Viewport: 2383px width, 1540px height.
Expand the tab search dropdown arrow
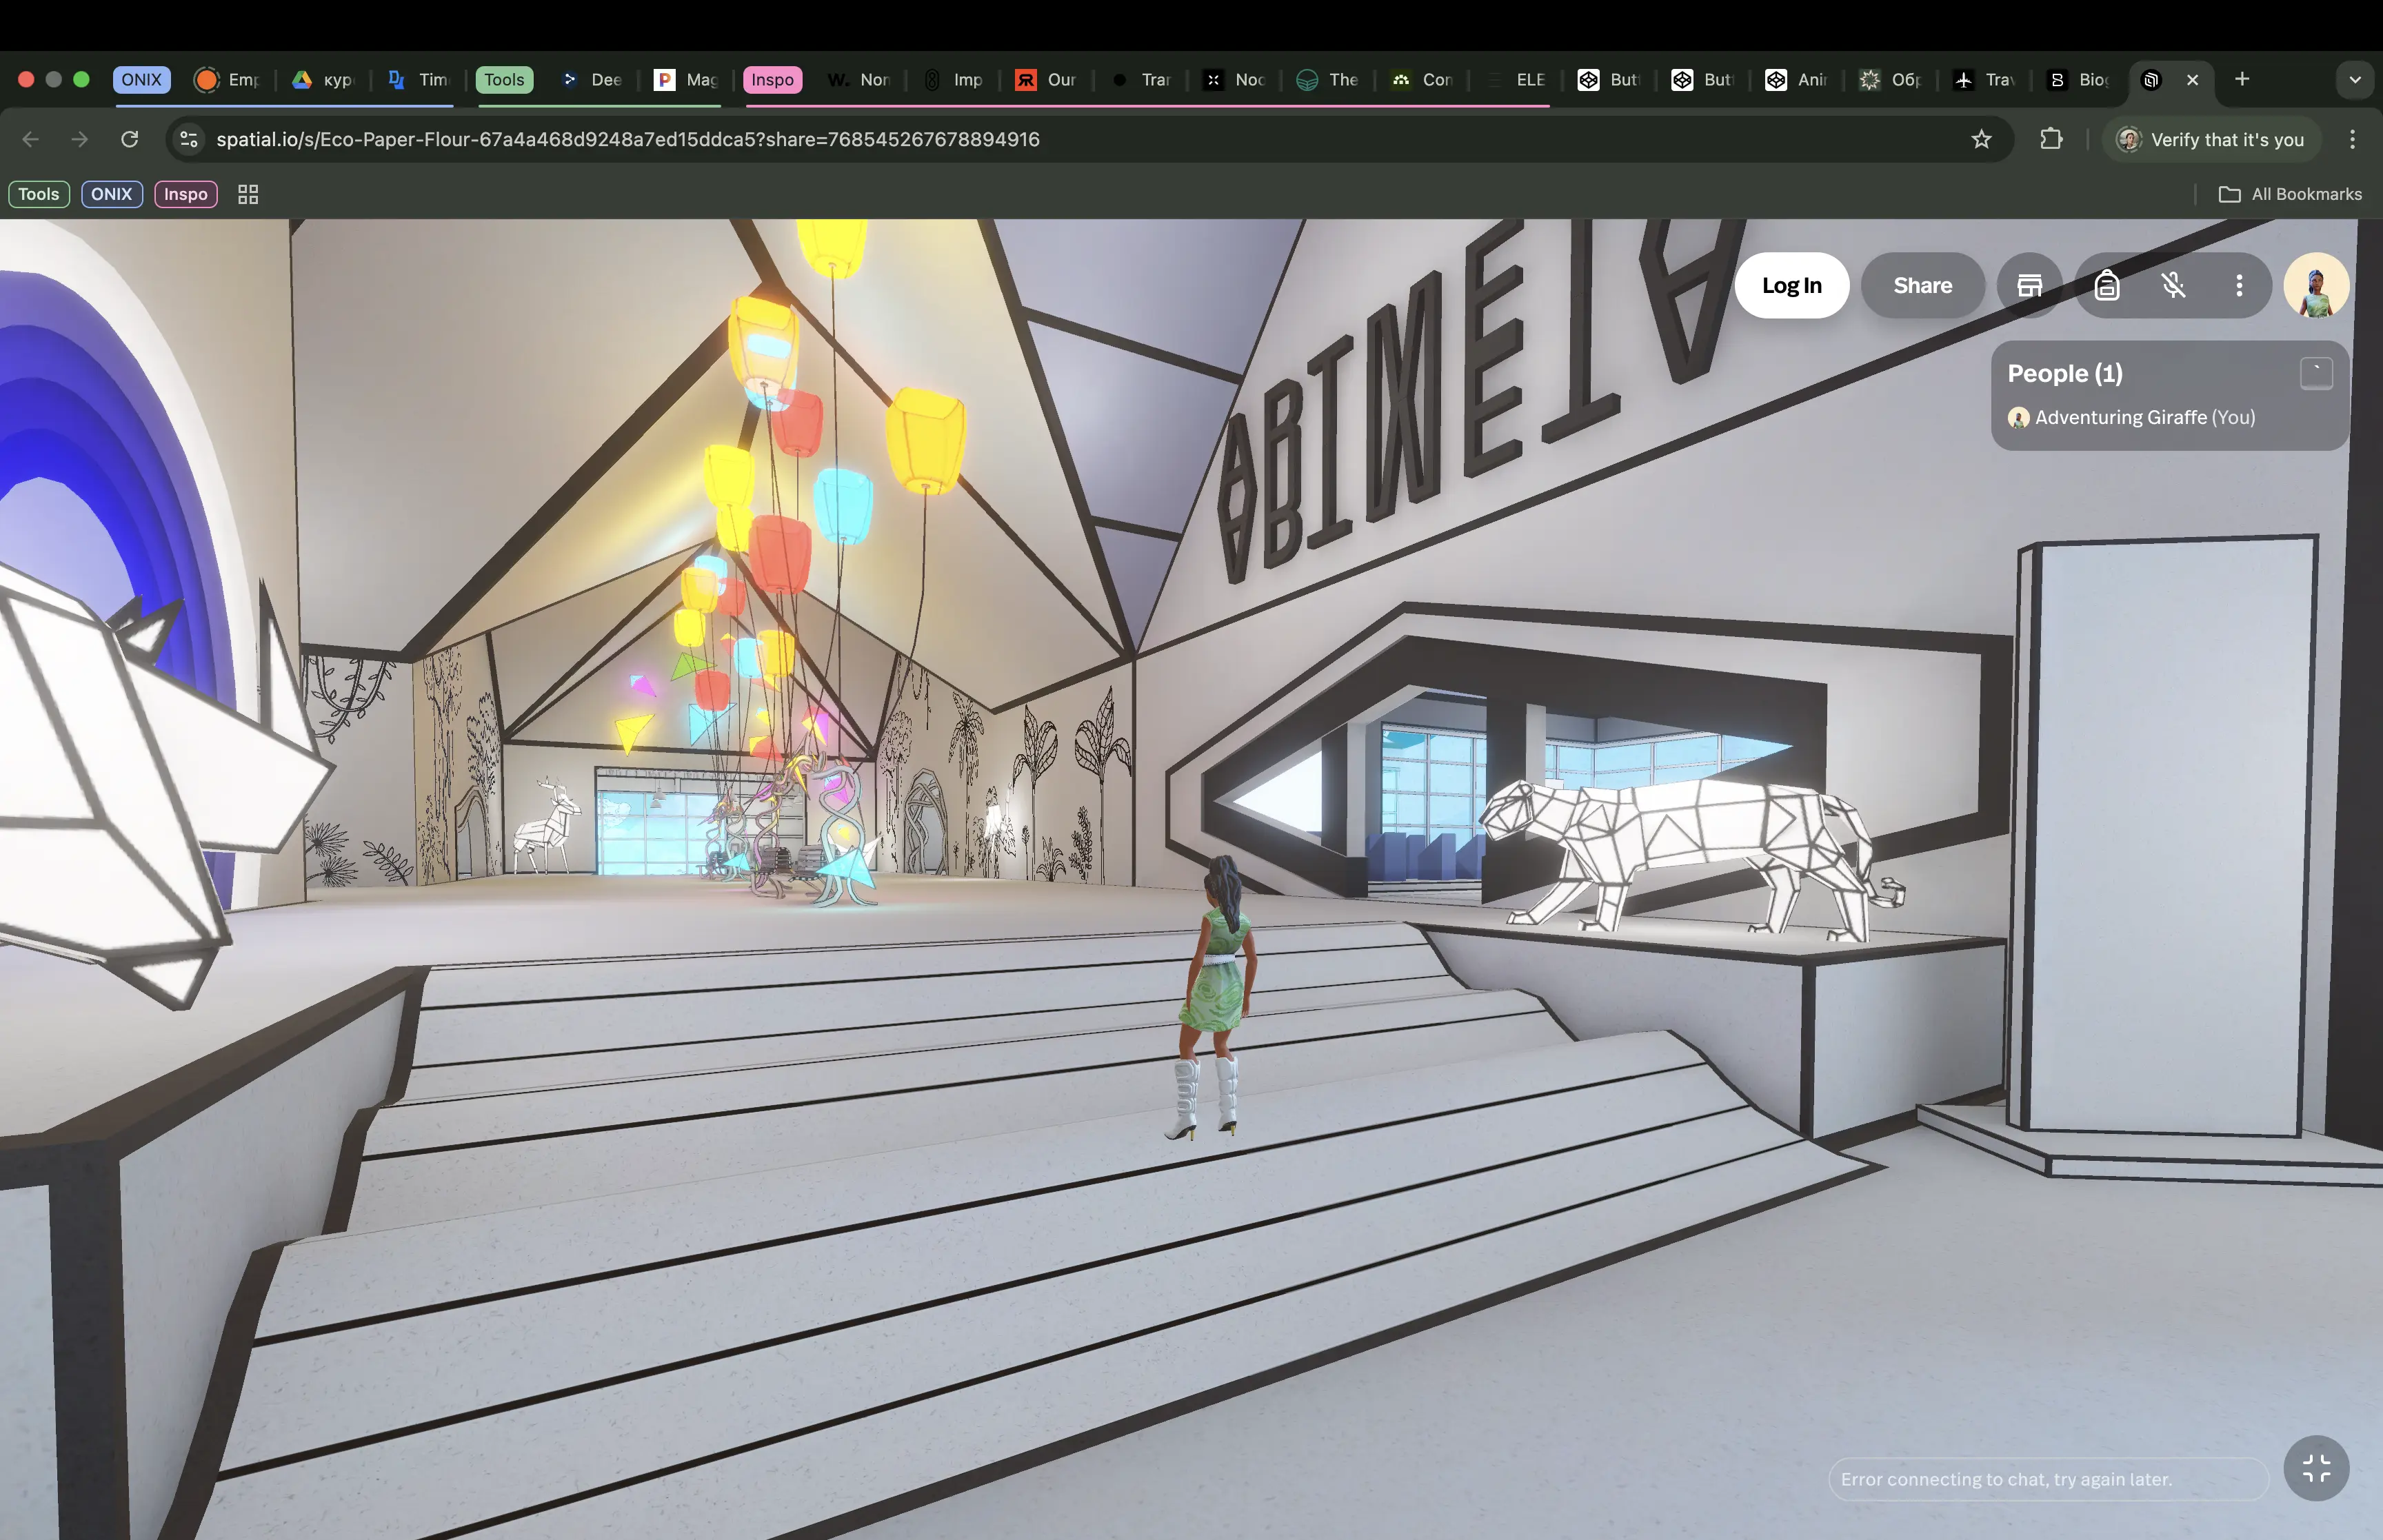click(2355, 80)
